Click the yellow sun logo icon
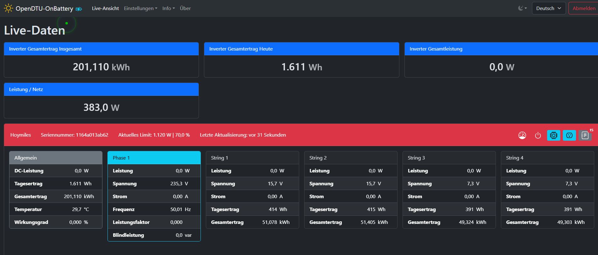This screenshot has width=598, height=255. [x=8, y=8]
